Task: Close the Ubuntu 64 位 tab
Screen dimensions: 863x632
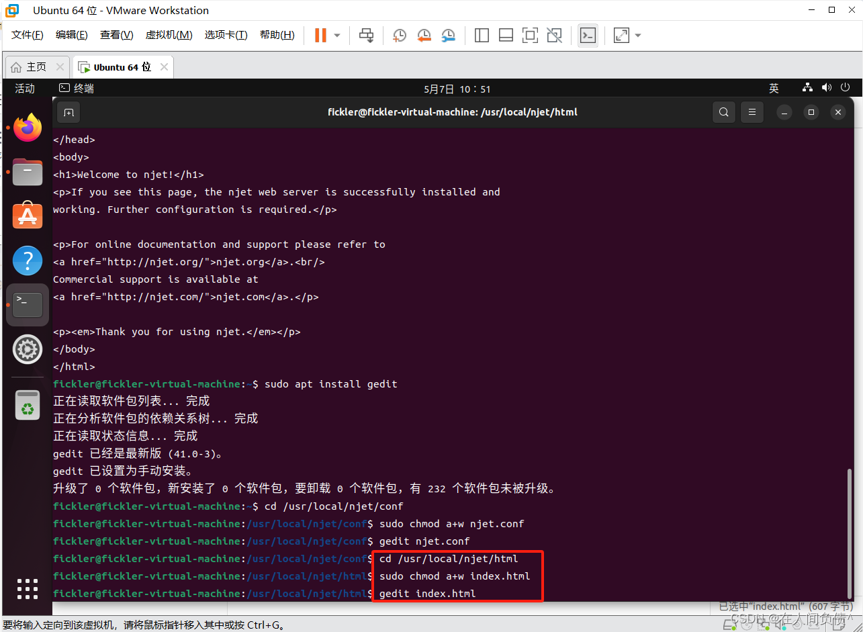Action: click(x=163, y=67)
